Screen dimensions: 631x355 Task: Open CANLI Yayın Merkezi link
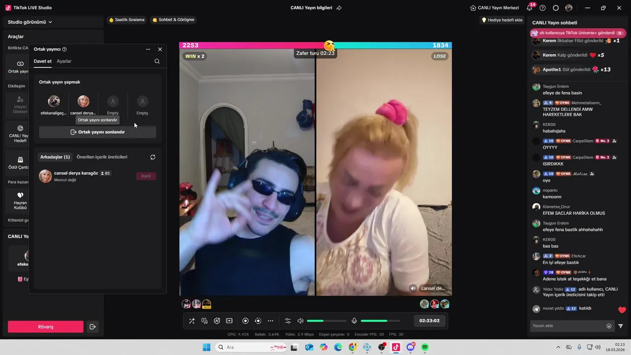tap(494, 8)
